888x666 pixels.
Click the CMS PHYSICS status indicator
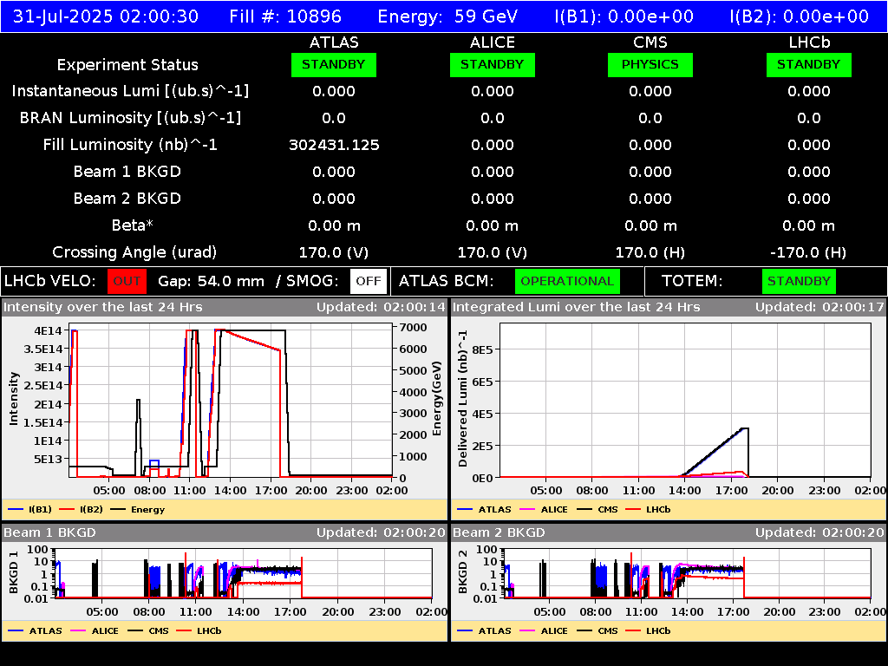650,64
